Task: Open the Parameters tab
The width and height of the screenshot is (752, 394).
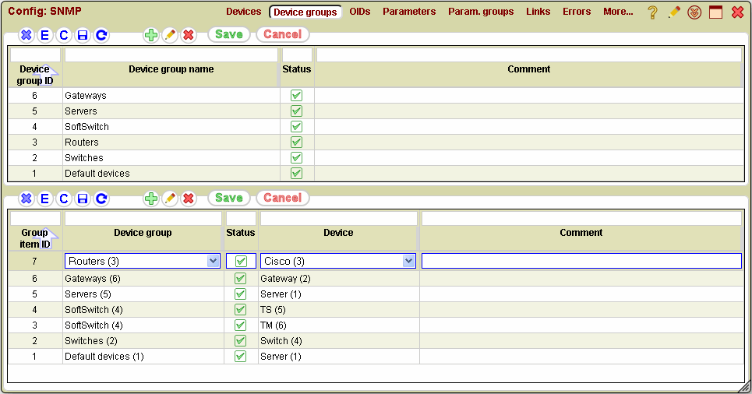Action: click(409, 12)
